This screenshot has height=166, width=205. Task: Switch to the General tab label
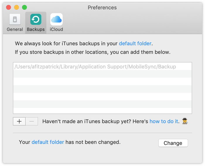pos(15,29)
